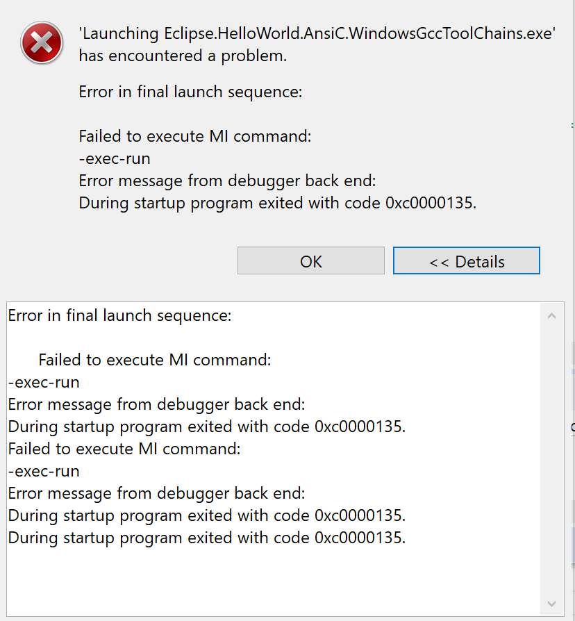The image size is (575, 621).
Task: Click the red error X icon
Action: pyautogui.click(x=42, y=43)
